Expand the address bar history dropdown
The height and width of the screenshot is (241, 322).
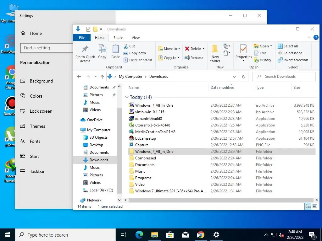(x=234, y=77)
